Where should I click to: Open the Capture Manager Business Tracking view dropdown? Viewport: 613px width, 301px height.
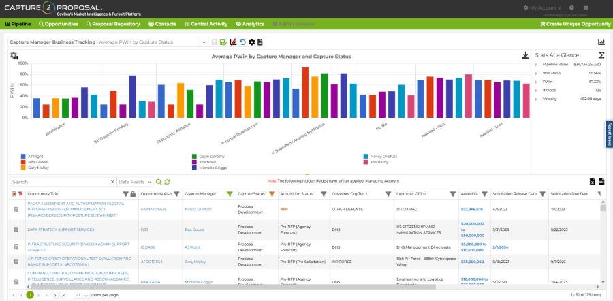click(203, 42)
